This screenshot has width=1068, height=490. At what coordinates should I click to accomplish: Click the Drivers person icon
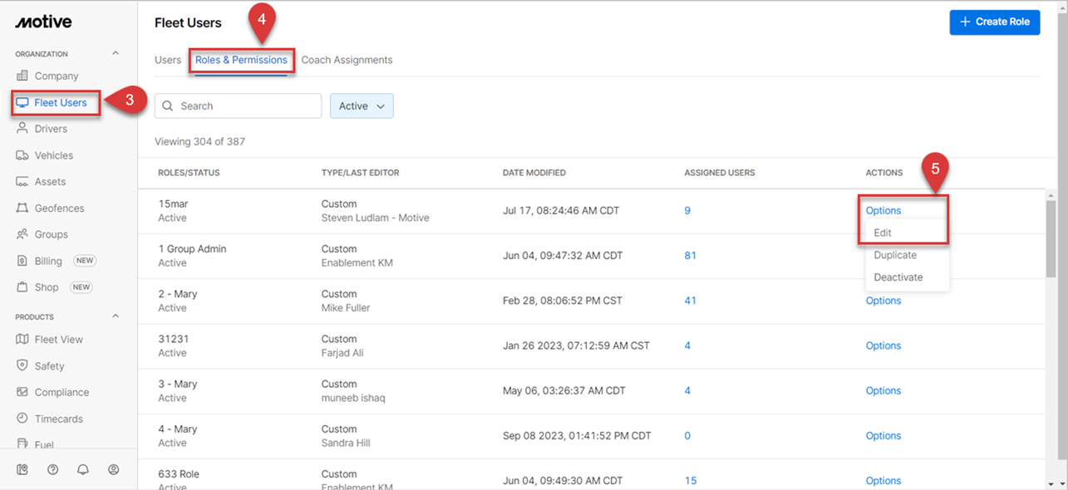tap(22, 129)
